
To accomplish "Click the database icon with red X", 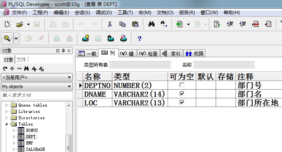I will click(124, 38).
